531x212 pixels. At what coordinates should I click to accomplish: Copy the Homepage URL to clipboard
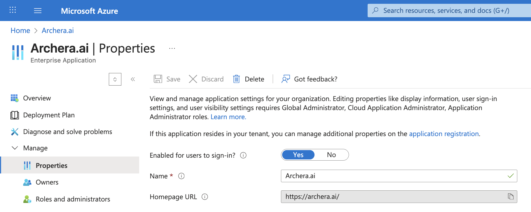coord(511,197)
